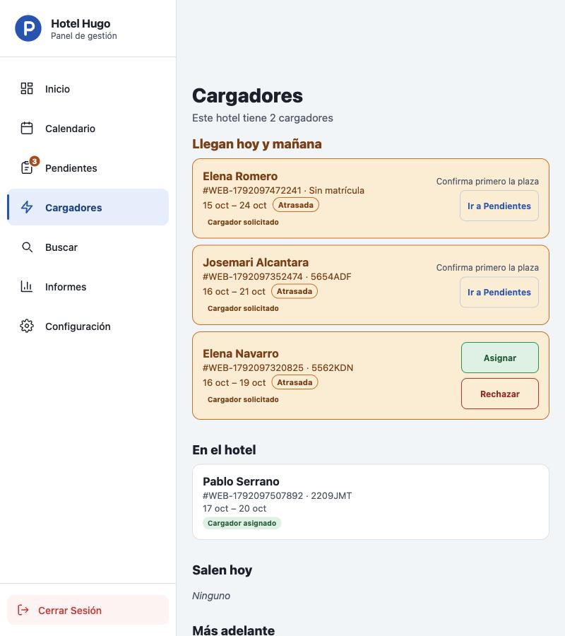The width and height of the screenshot is (565, 636).
Task: Click Cargador solicitado under Elena Romero
Action: (x=243, y=222)
